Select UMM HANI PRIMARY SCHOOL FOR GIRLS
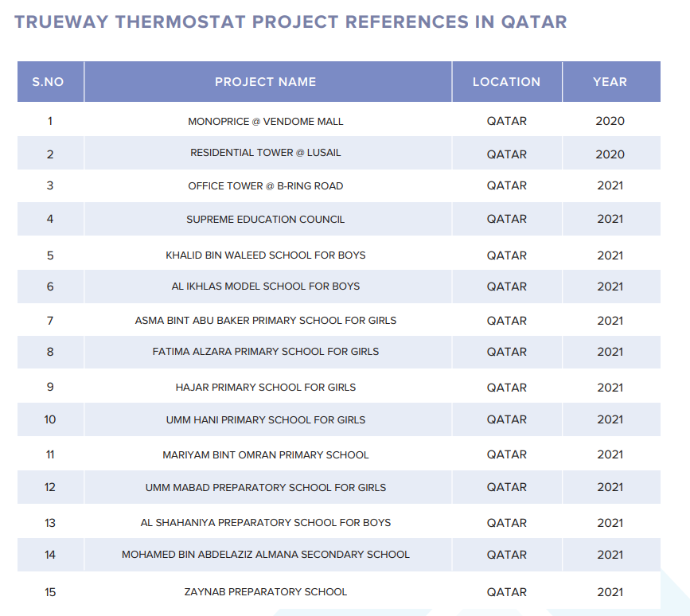The image size is (690, 616). [x=265, y=419]
